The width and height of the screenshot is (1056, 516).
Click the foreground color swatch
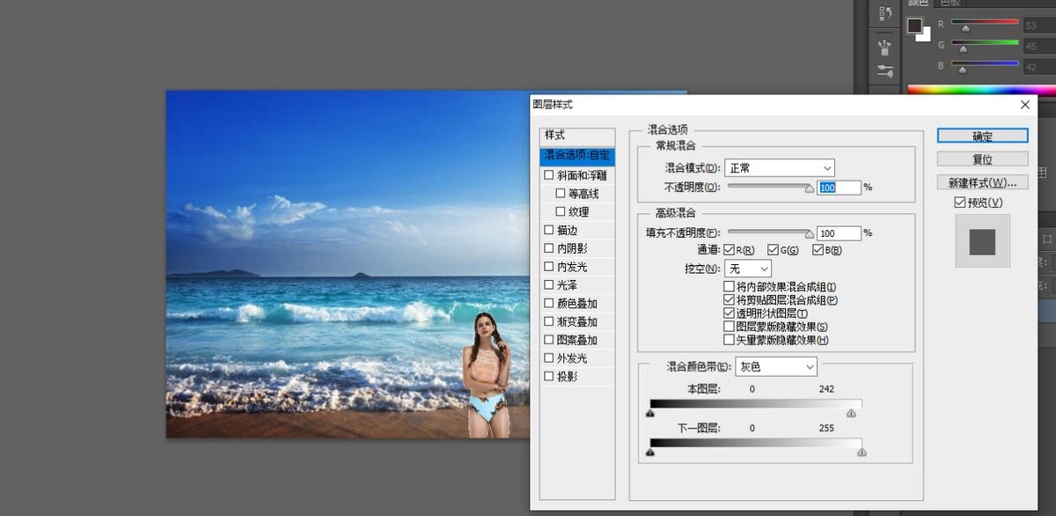click(x=915, y=26)
